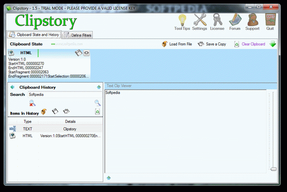Screen dimensions: 287x192
Task: Click Load From File button
Action: 177,44
